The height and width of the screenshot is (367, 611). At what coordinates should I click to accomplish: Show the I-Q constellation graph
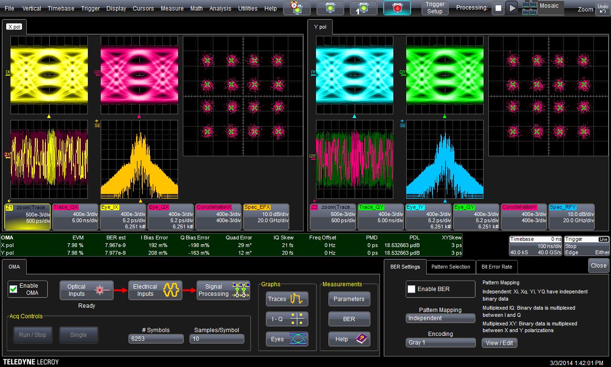(287, 319)
